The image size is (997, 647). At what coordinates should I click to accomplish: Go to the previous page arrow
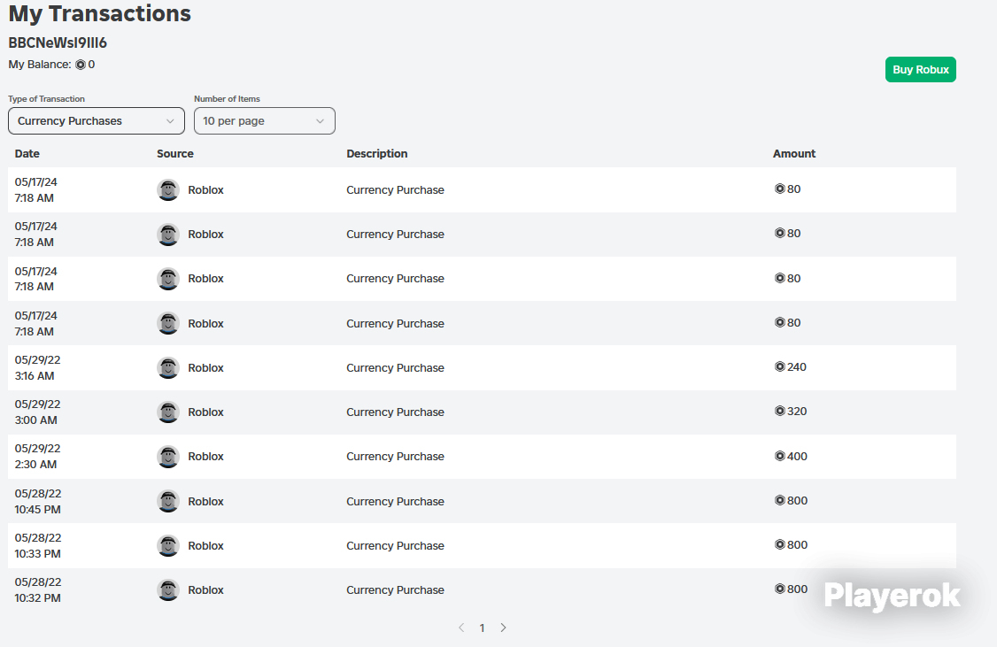pos(461,628)
